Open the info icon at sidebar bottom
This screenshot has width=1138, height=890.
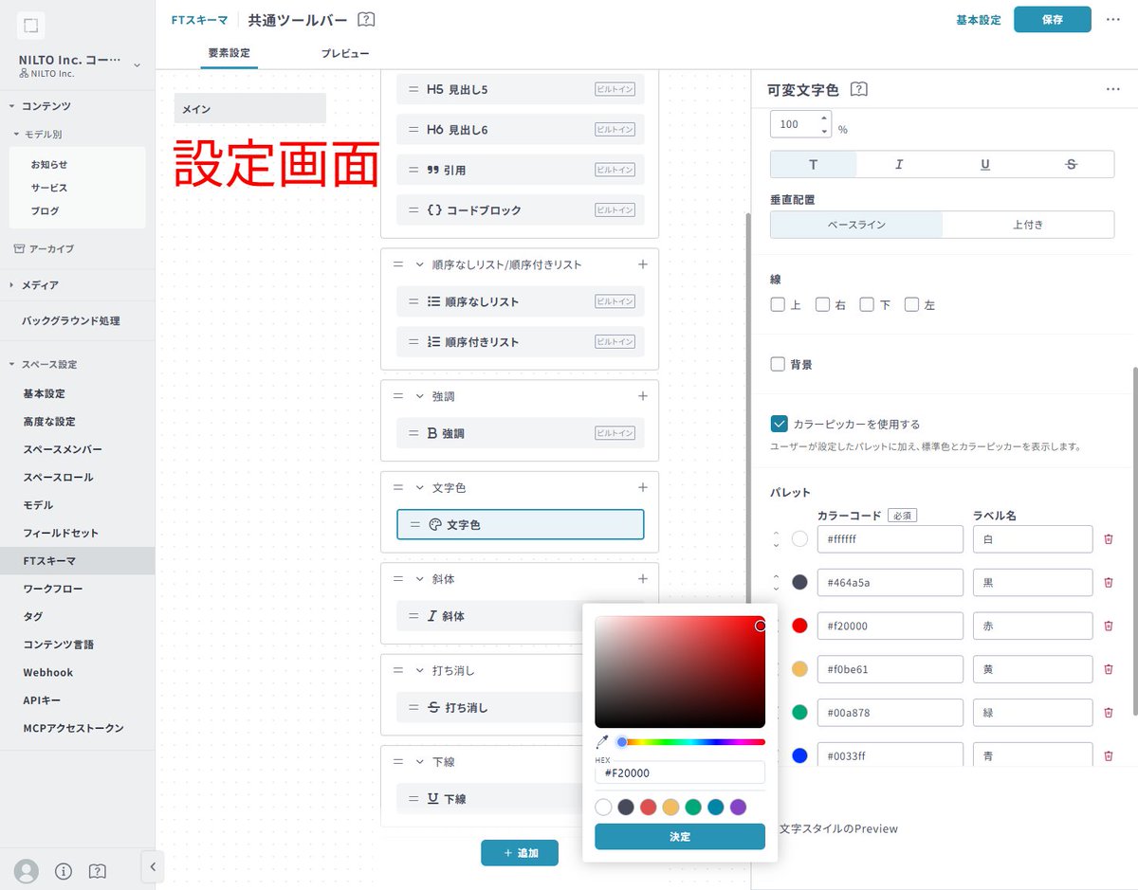point(64,870)
